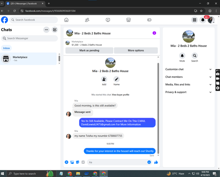The width and height of the screenshot is (220, 177).
Task: Open View buyer profile link
Action: click(x=121, y=95)
